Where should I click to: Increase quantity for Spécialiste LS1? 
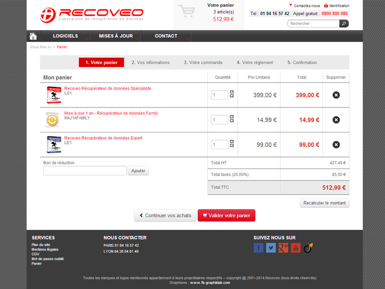pyautogui.click(x=232, y=92)
